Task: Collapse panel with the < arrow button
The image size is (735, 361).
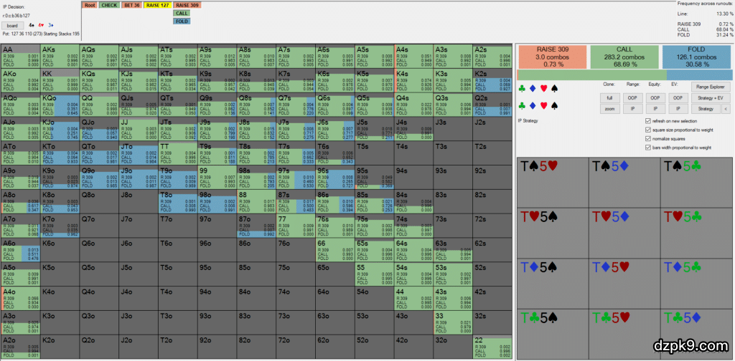Action: pyautogui.click(x=724, y=109)
